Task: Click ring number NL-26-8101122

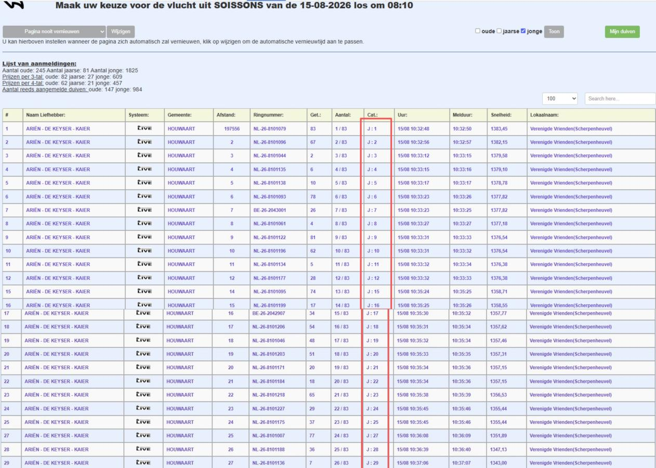Action: 269,237
